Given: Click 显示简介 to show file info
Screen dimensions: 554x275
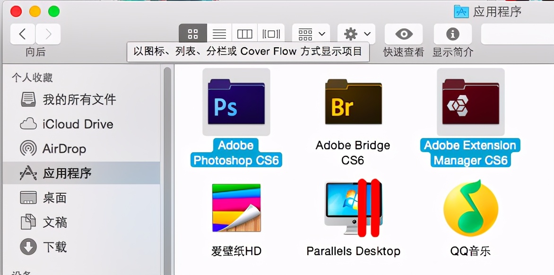Looking at the screenshot, I should (452, 33).
